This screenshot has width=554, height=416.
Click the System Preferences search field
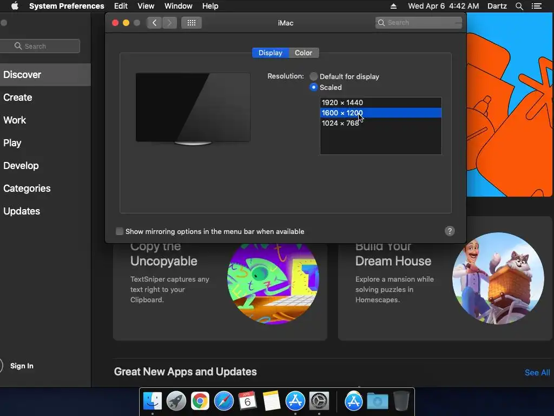tap(418, 23)
